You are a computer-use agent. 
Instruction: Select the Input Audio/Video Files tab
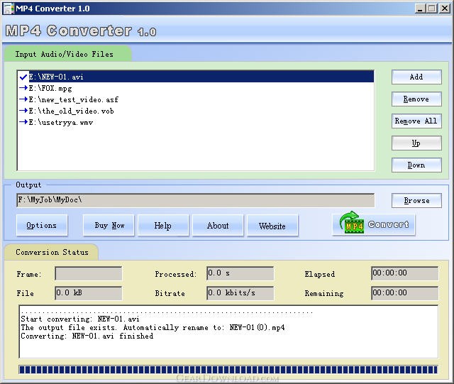(x=67, y=54)
